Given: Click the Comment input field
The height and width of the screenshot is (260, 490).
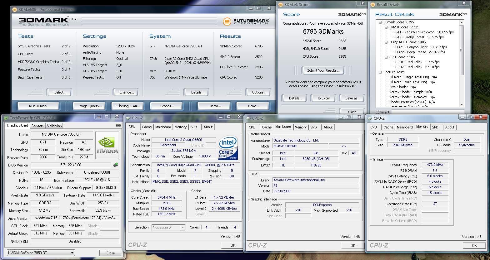Looking at the screenshot, I should 427,112.
